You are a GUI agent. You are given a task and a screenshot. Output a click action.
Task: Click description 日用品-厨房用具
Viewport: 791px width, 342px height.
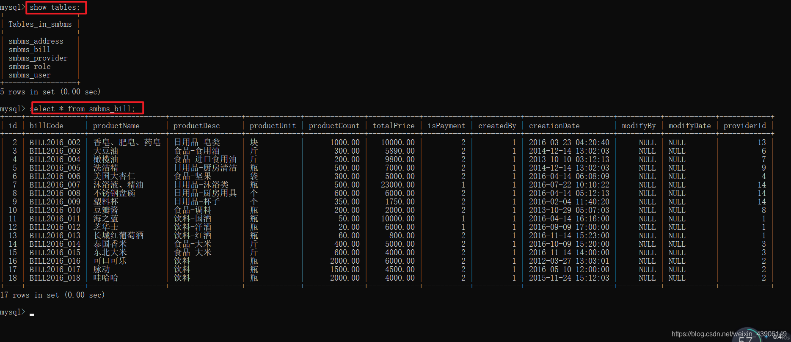pyautogui.click(x=206, y=193)
